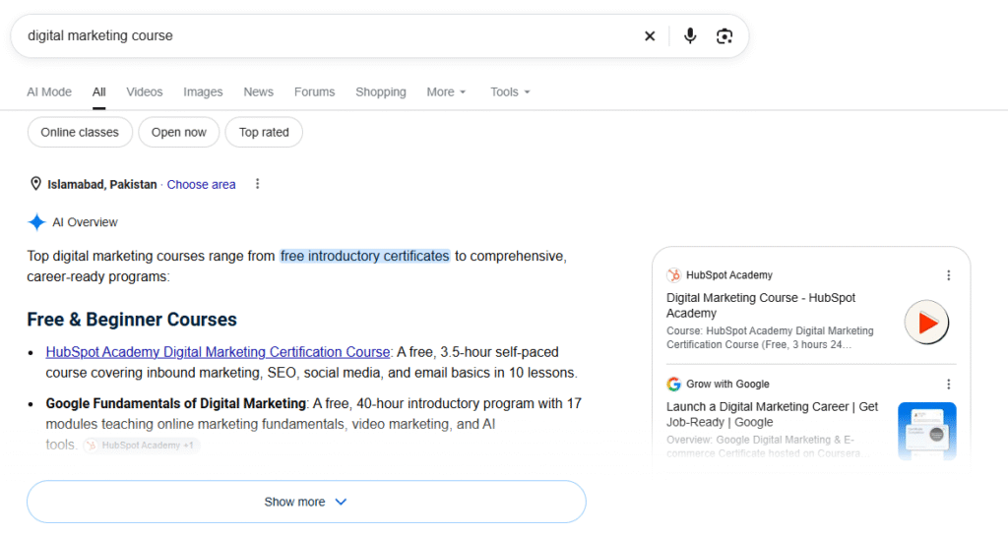Play the HubSpot Digital Marketing Course video

point(926,323)
